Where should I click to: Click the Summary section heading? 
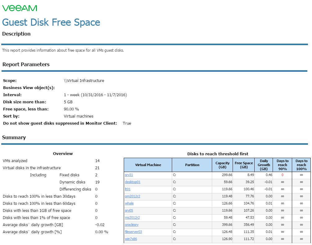pyautogui.click(x=14, y=137)
